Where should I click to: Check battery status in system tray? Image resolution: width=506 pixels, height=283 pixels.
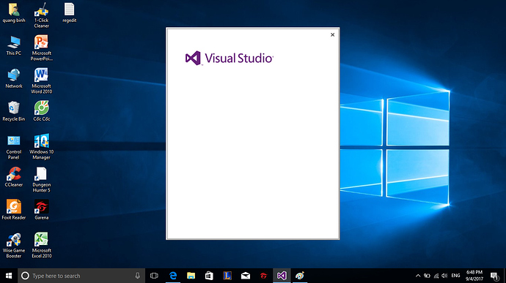click(427, 276)
